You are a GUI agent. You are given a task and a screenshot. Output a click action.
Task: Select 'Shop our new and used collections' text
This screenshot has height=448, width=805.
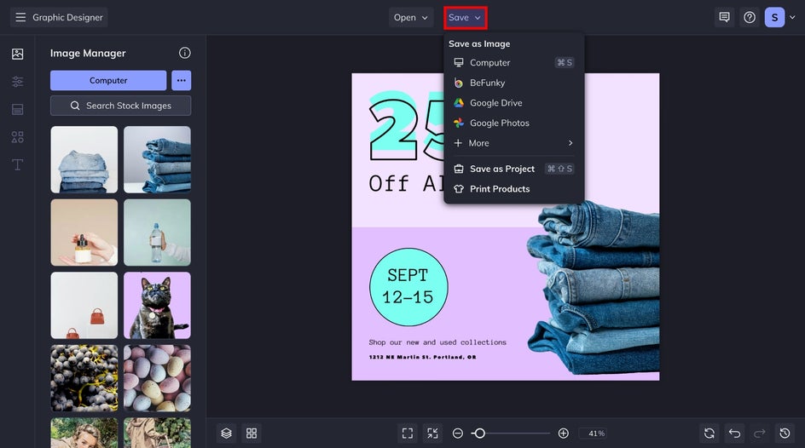point(437,342)
